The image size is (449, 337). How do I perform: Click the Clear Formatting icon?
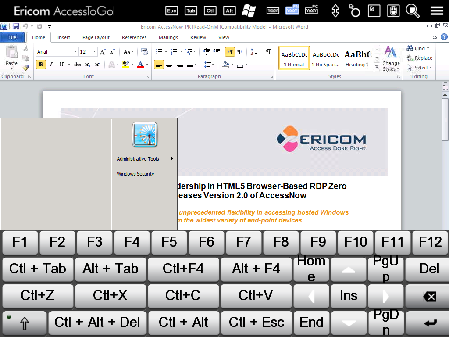tap(145, 52)
